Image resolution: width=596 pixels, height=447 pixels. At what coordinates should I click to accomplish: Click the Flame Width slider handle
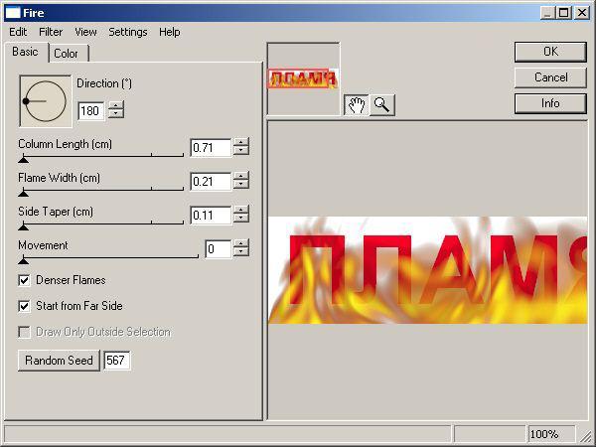23,194
